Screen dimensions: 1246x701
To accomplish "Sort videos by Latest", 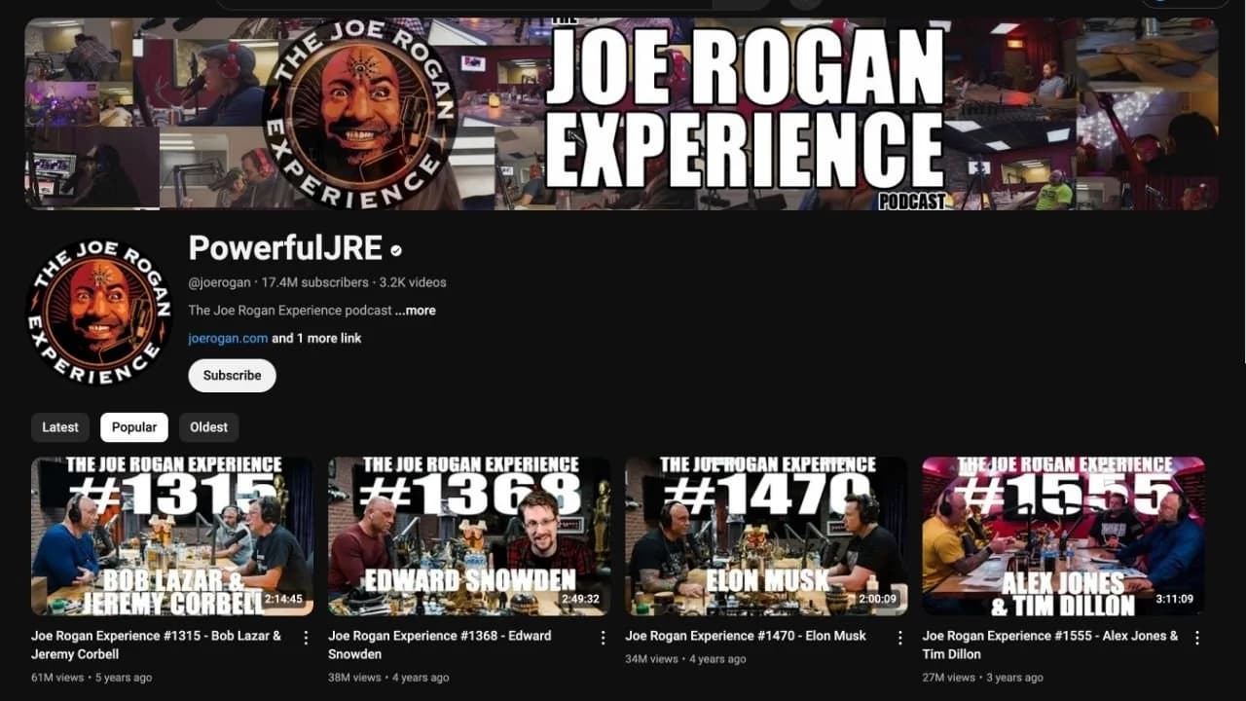I will coord(60,427).
